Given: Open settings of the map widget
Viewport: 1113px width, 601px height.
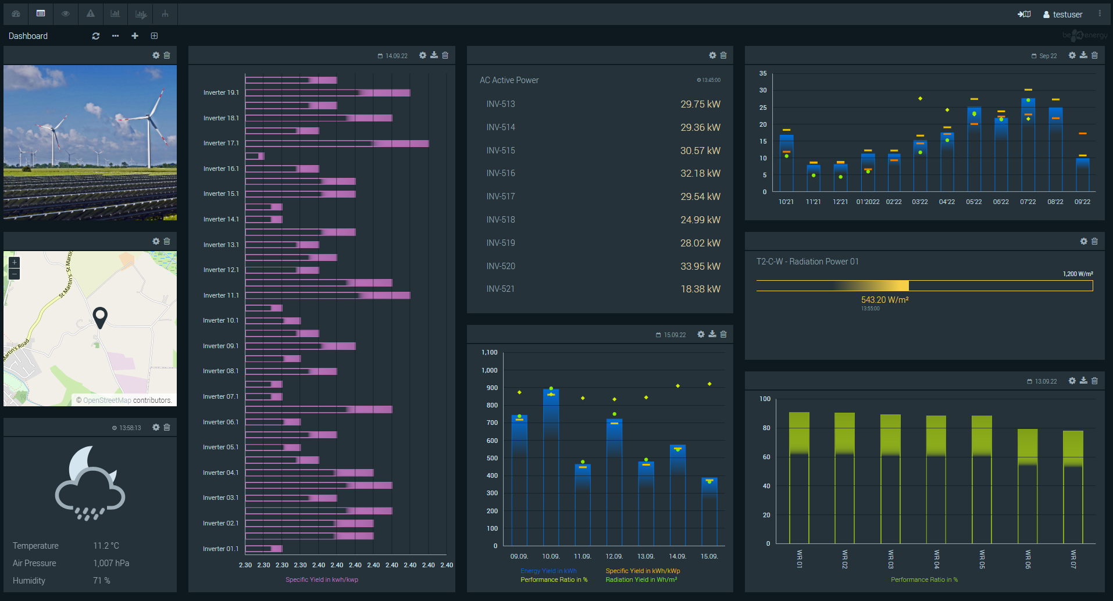Looking at the screenshot, I should pos(156,241).
